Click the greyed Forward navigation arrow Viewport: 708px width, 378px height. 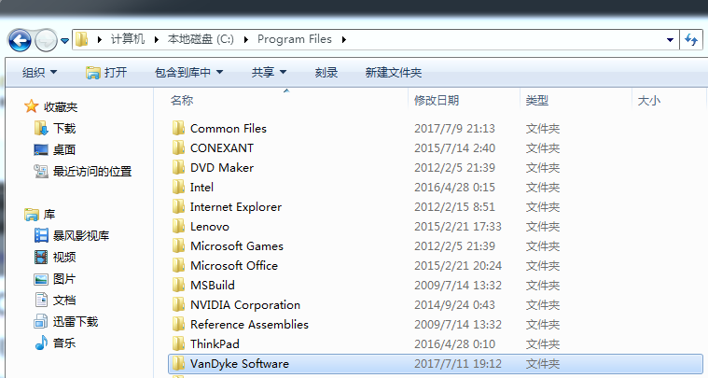pos(46,41)
